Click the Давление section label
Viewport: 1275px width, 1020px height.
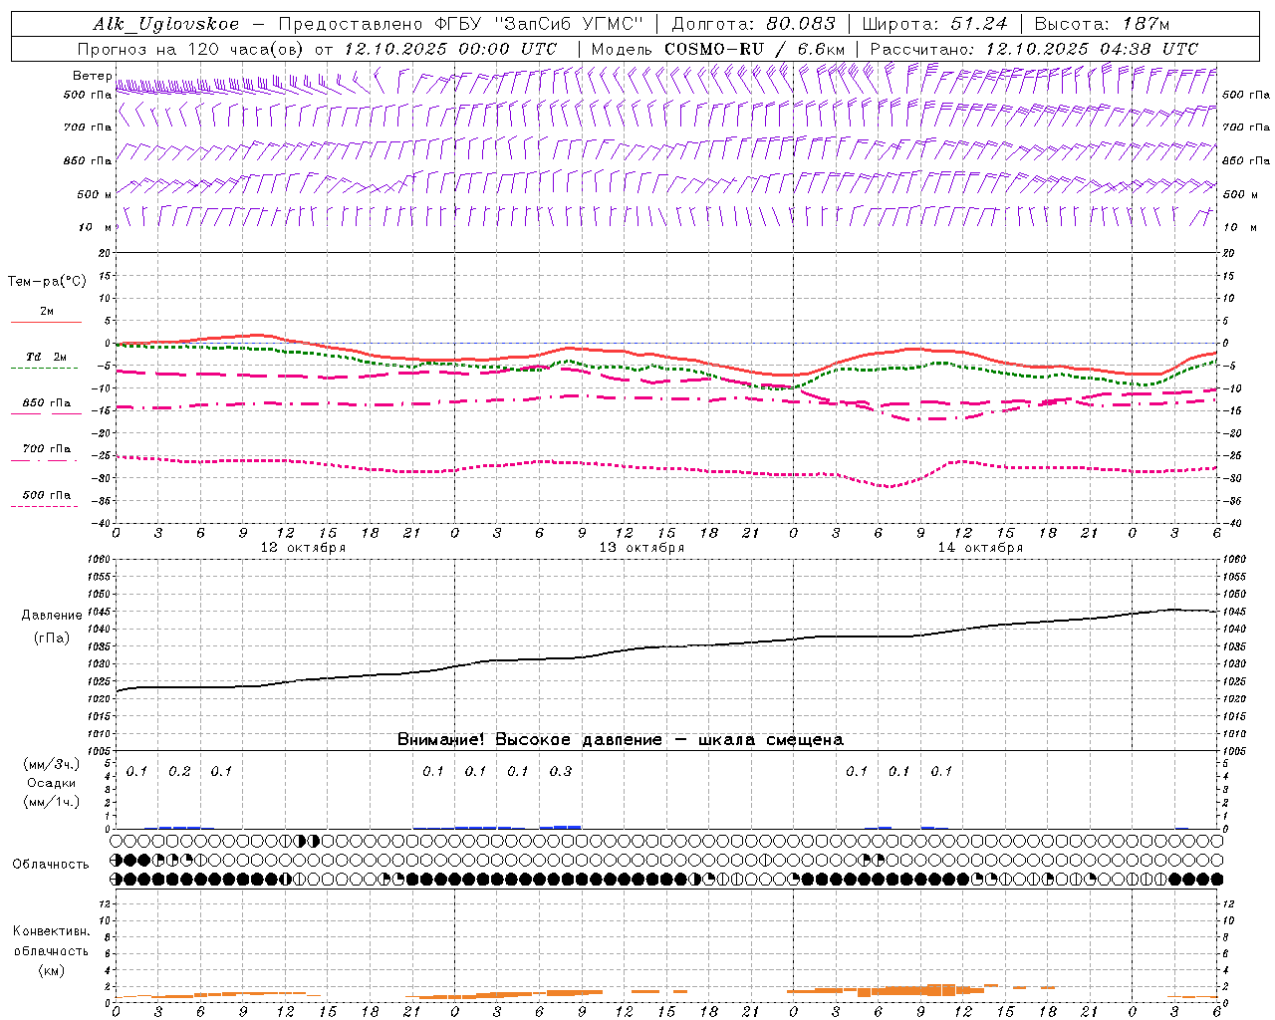tap(52, 616)
